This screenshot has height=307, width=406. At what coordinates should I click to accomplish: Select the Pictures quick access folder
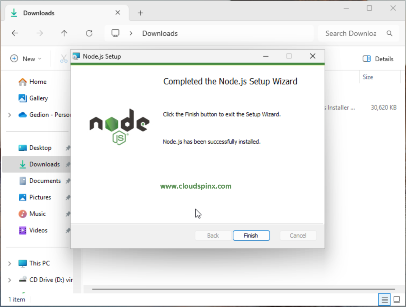[40, 197]
